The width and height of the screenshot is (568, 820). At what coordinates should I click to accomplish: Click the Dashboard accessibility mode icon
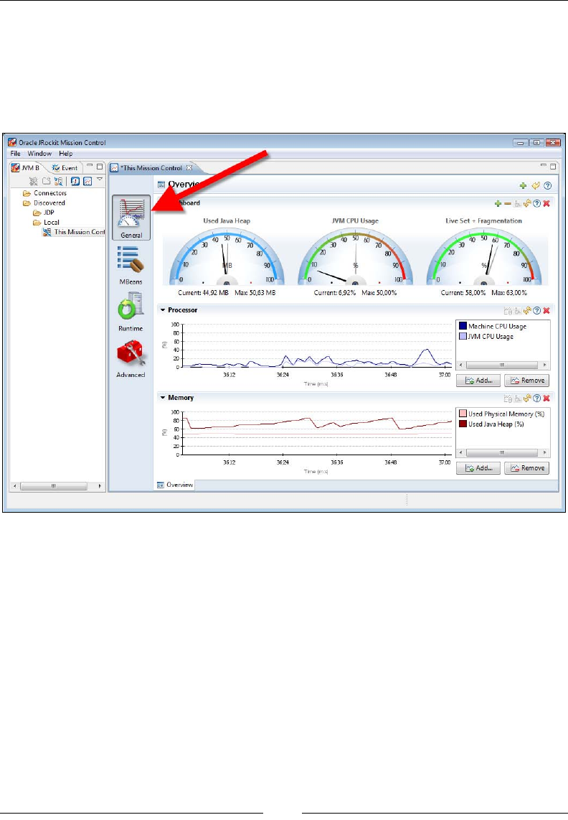517,203
